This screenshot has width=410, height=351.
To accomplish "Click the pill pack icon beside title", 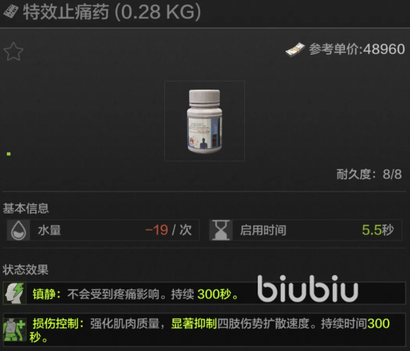I will tap(11, 11).
